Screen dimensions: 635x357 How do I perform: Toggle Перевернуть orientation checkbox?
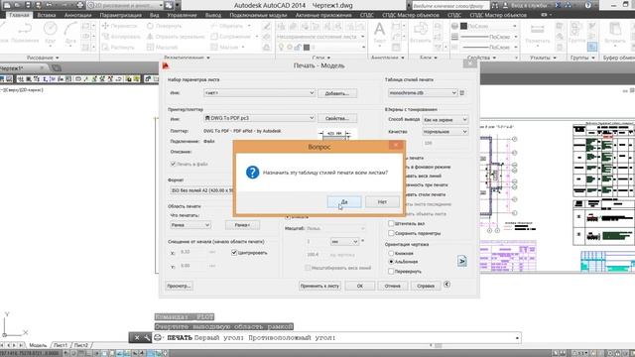(391, 272)
